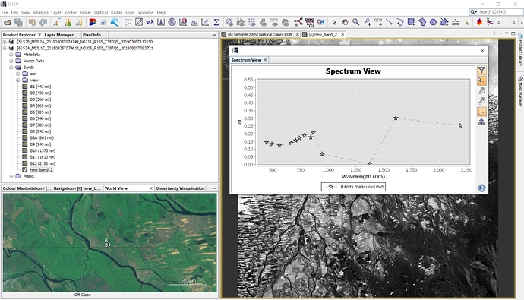524x300 pixels.
Task: Toggle the cursor-position spectrum button in Spectrum View
Action: 481,81
